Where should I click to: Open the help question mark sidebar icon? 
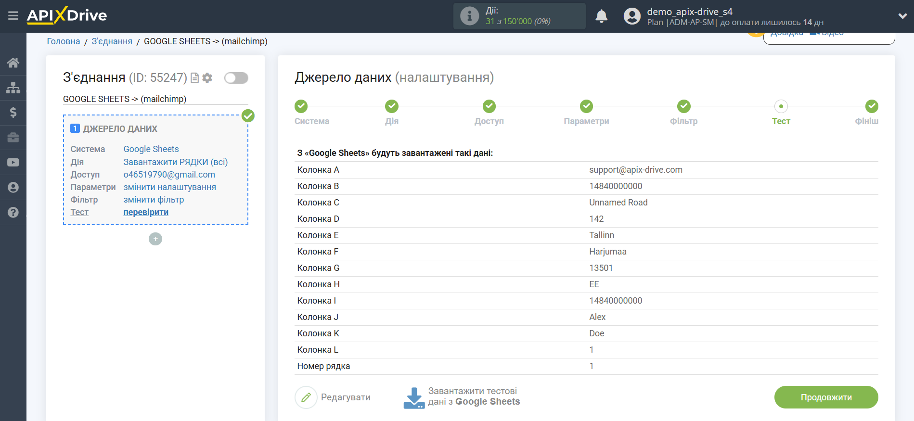click(13, 212)
